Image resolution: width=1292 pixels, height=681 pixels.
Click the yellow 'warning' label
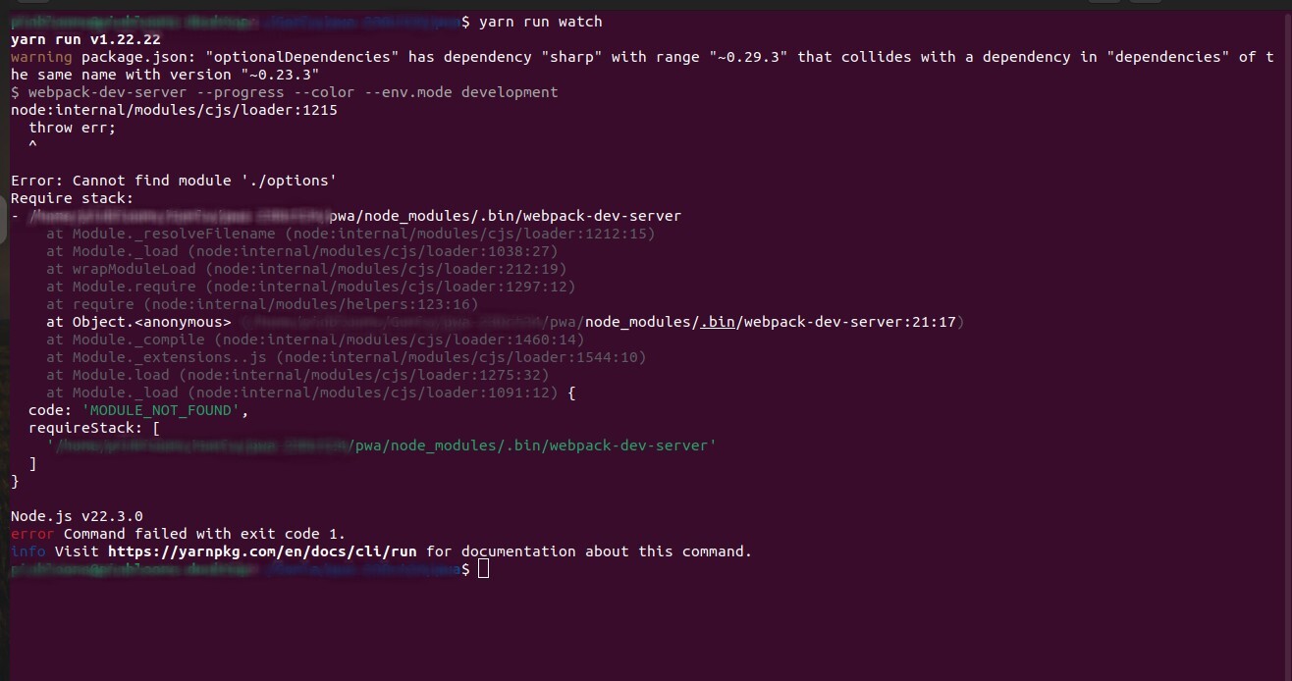pos(41,57)
